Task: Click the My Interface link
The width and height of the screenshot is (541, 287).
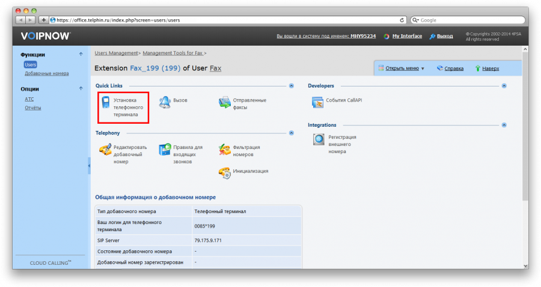Action: (407, 36)
